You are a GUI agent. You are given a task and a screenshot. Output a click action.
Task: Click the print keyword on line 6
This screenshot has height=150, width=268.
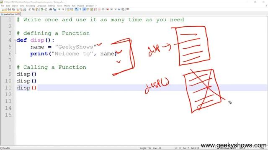(x=39, y=54)
